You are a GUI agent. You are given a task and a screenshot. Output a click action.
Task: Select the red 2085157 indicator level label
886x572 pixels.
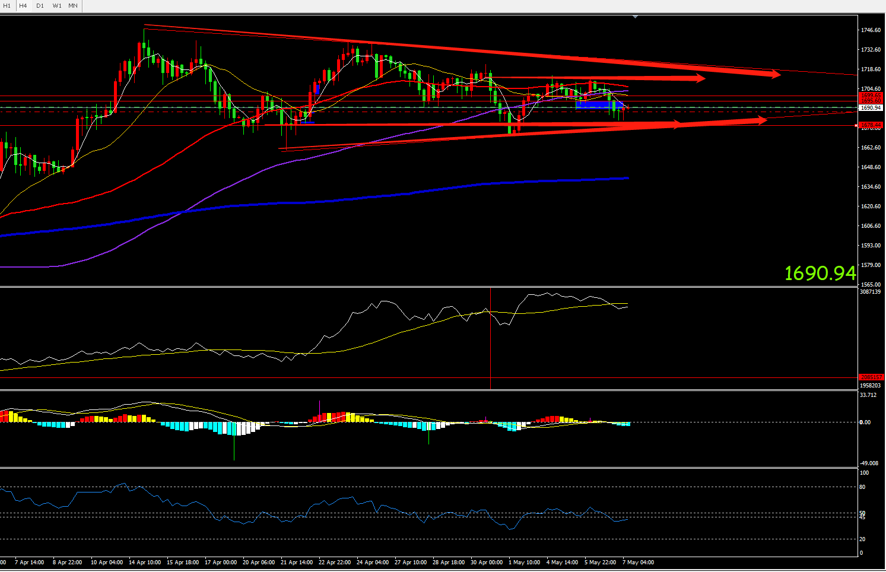pyautogui.click(x=871, y=377)
